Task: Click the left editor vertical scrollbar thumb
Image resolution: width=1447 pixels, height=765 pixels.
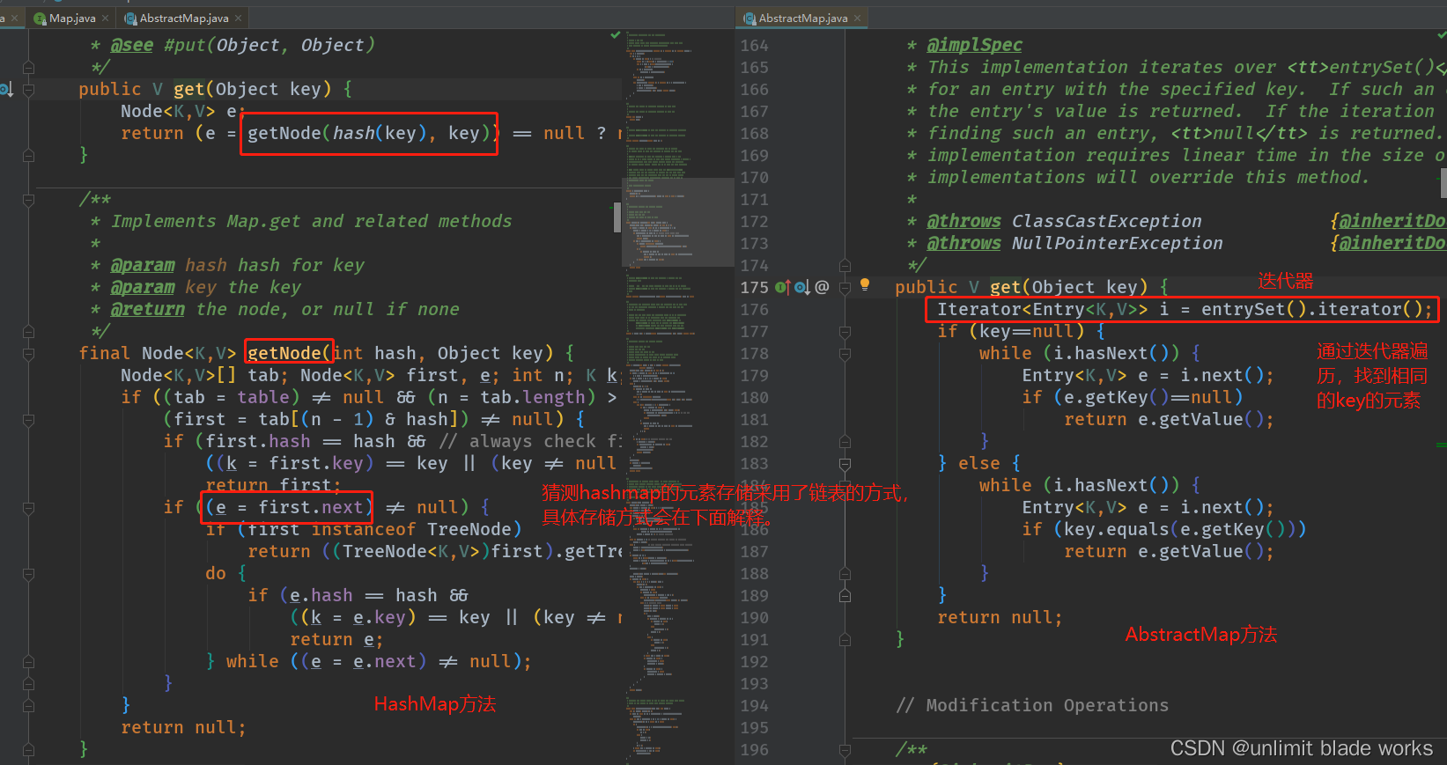Action: [617, 217]
